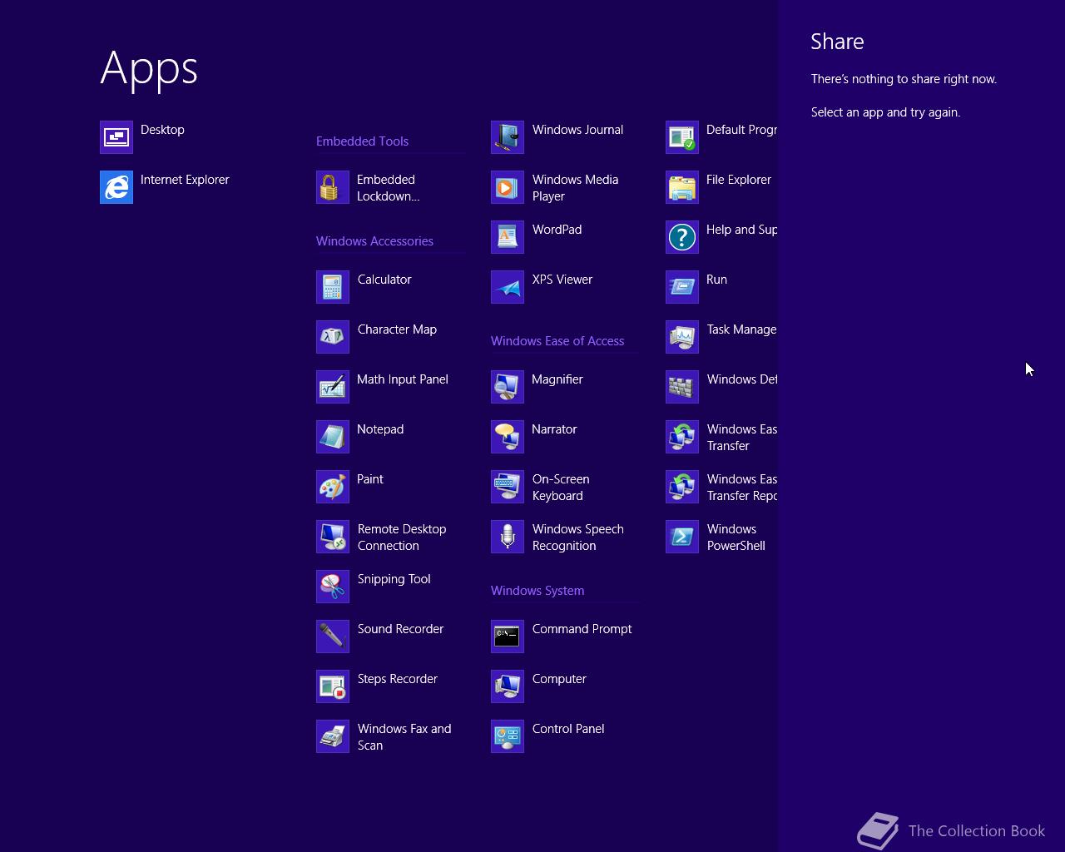The width and height of the screenshot is (1065, 852).
Task: Open the WordPad icon
Action: pos(508,237)
